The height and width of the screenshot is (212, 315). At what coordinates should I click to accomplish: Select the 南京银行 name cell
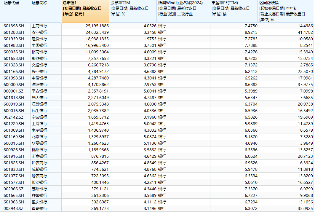(39, 130)
